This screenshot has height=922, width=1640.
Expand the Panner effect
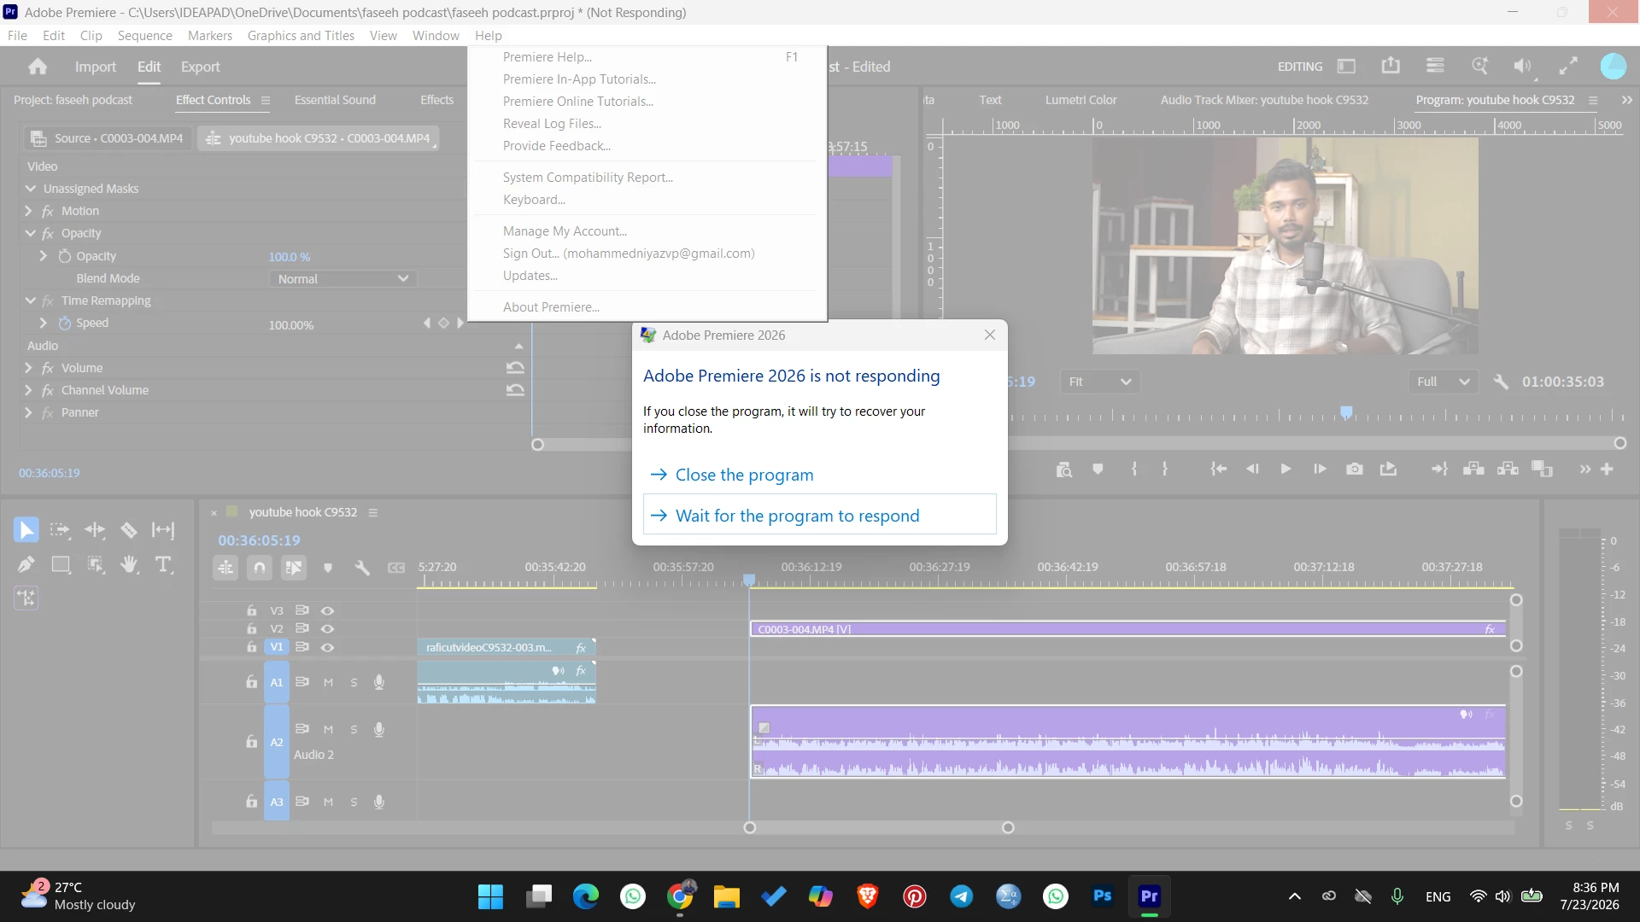[28, 412]
